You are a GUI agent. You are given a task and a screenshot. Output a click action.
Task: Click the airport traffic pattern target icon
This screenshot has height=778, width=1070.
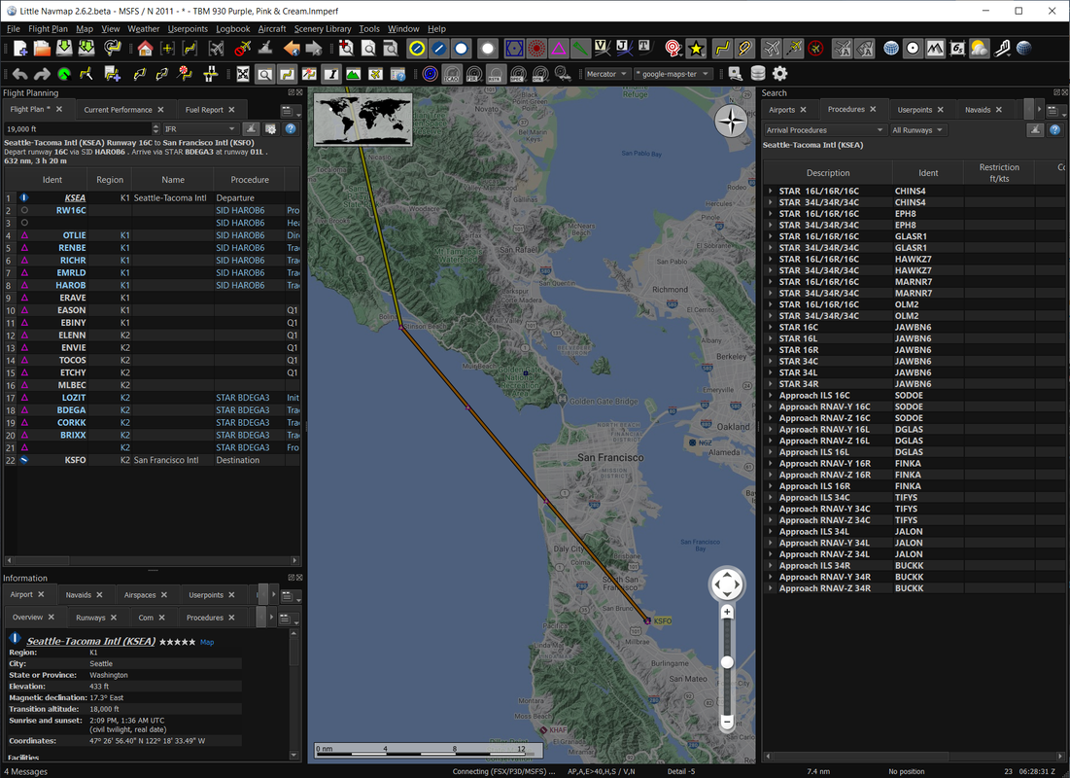[x=673, y=49]
